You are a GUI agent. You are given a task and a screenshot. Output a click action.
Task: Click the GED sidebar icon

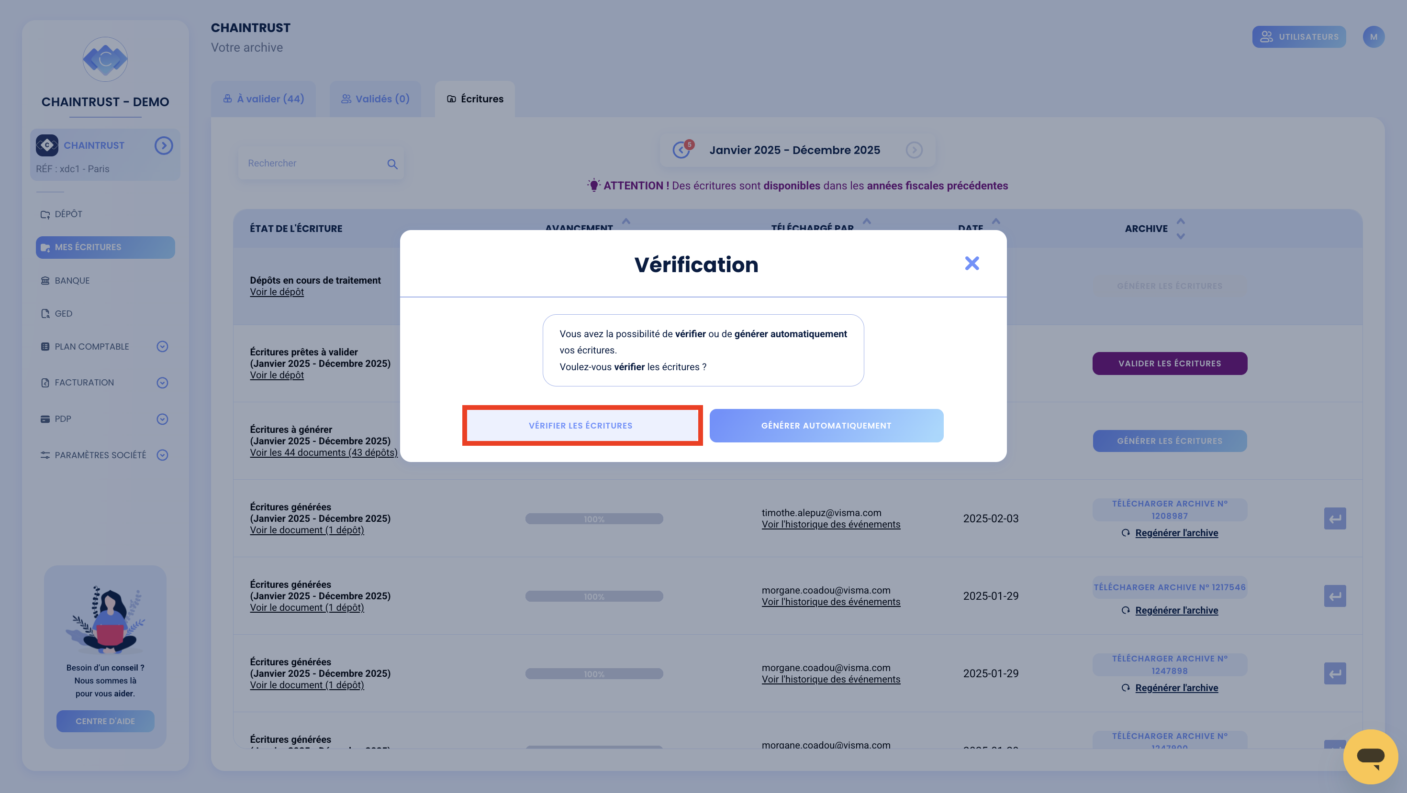click(x=45, y=313)
